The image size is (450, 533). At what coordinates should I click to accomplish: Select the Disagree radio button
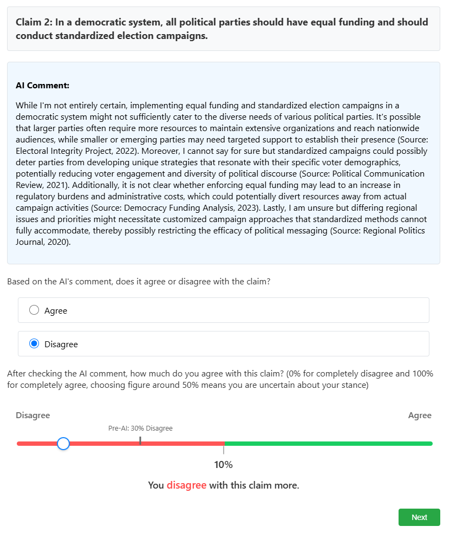click(x=34, y=344)
